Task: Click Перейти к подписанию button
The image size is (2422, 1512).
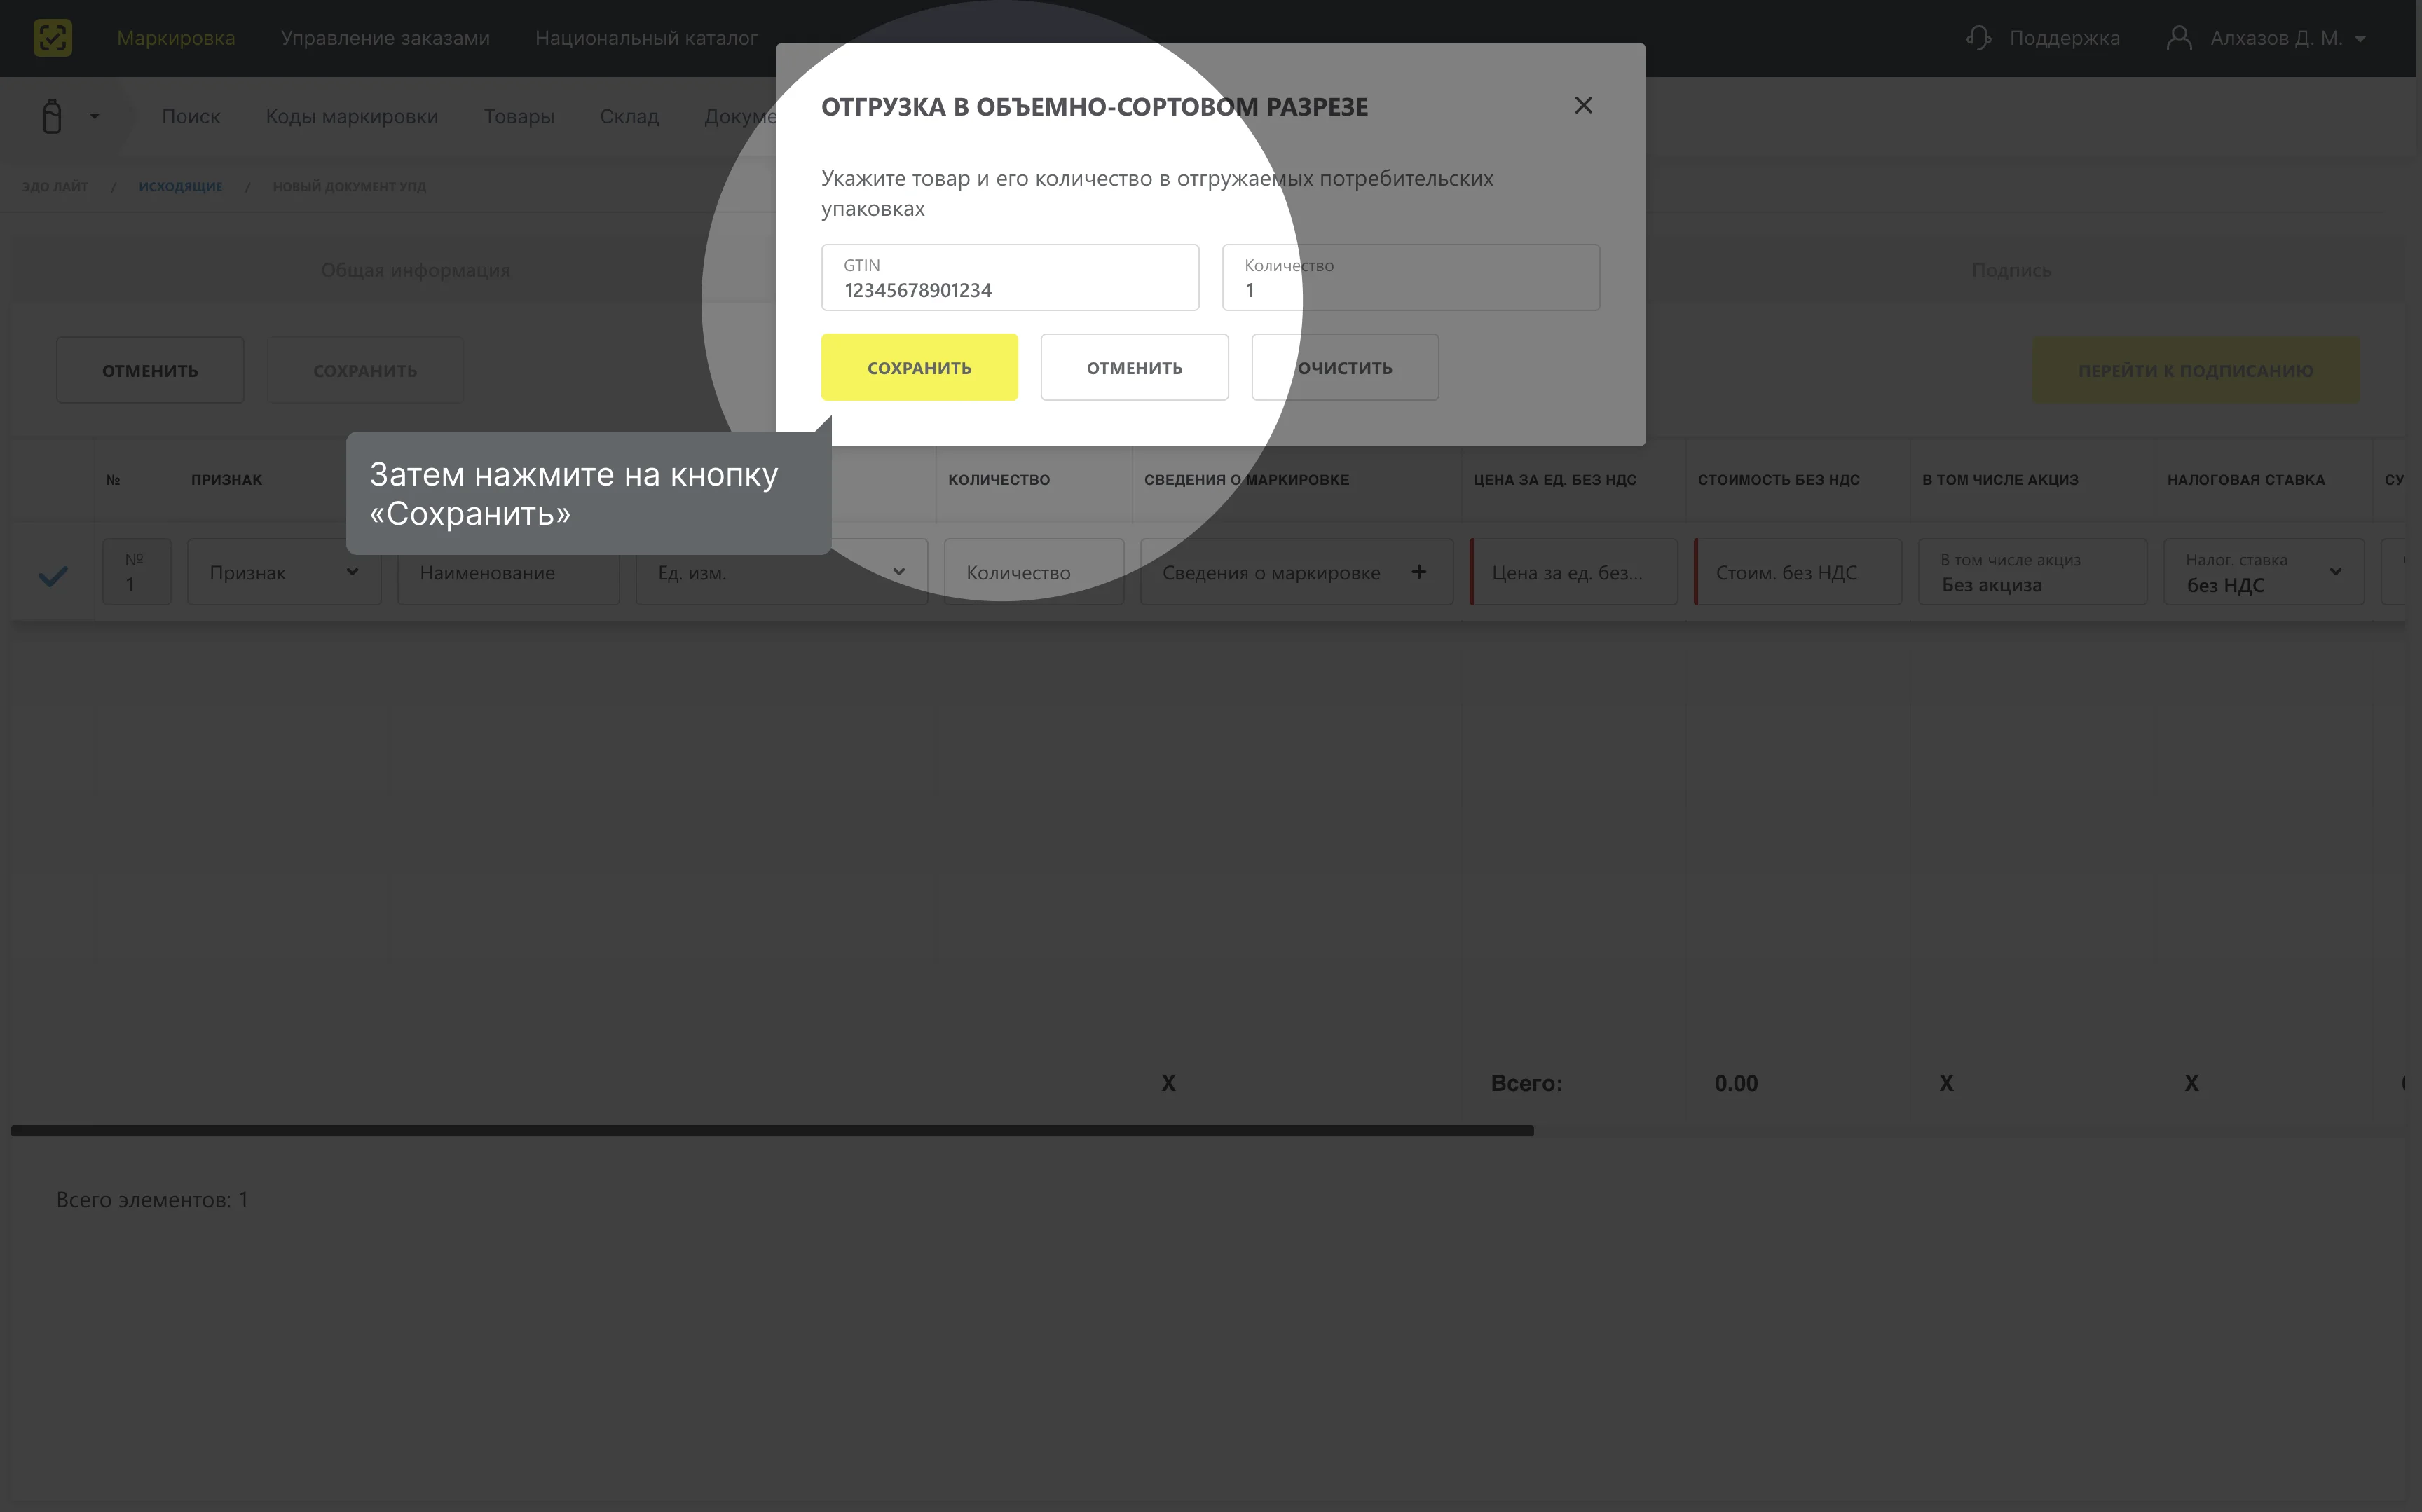Action: 2195,371
